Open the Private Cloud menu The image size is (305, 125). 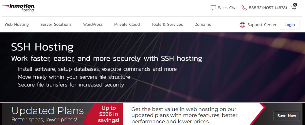point(127,24)
